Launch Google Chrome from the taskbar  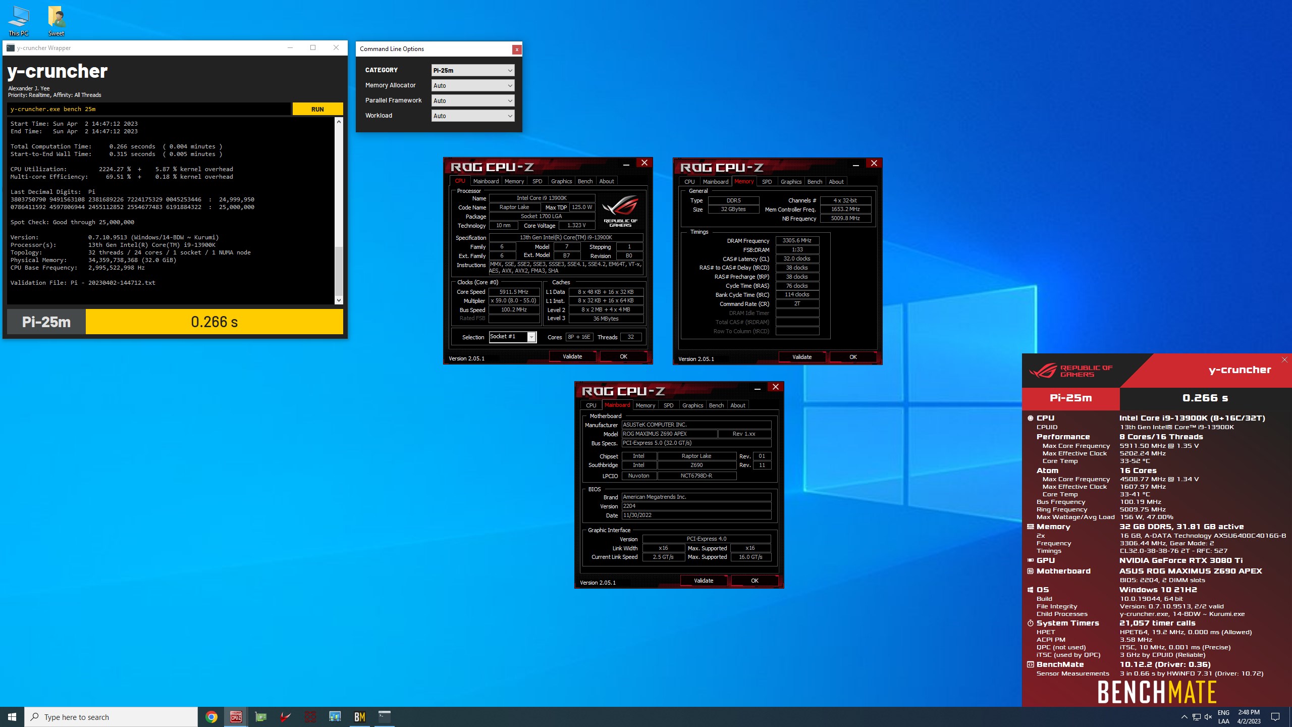(x=211, y=717)
